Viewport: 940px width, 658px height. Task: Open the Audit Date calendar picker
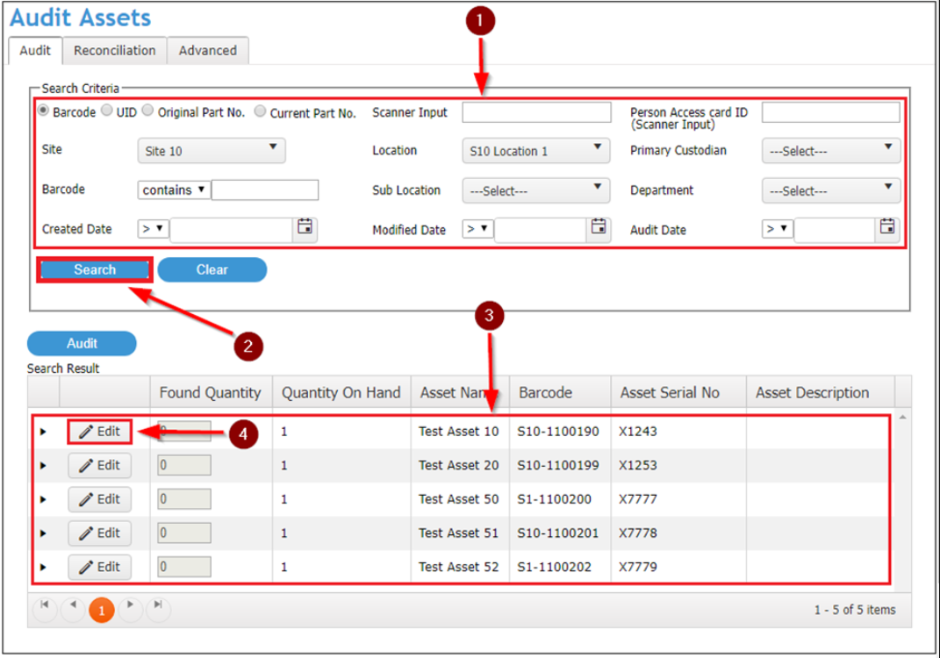pos(888,228)
